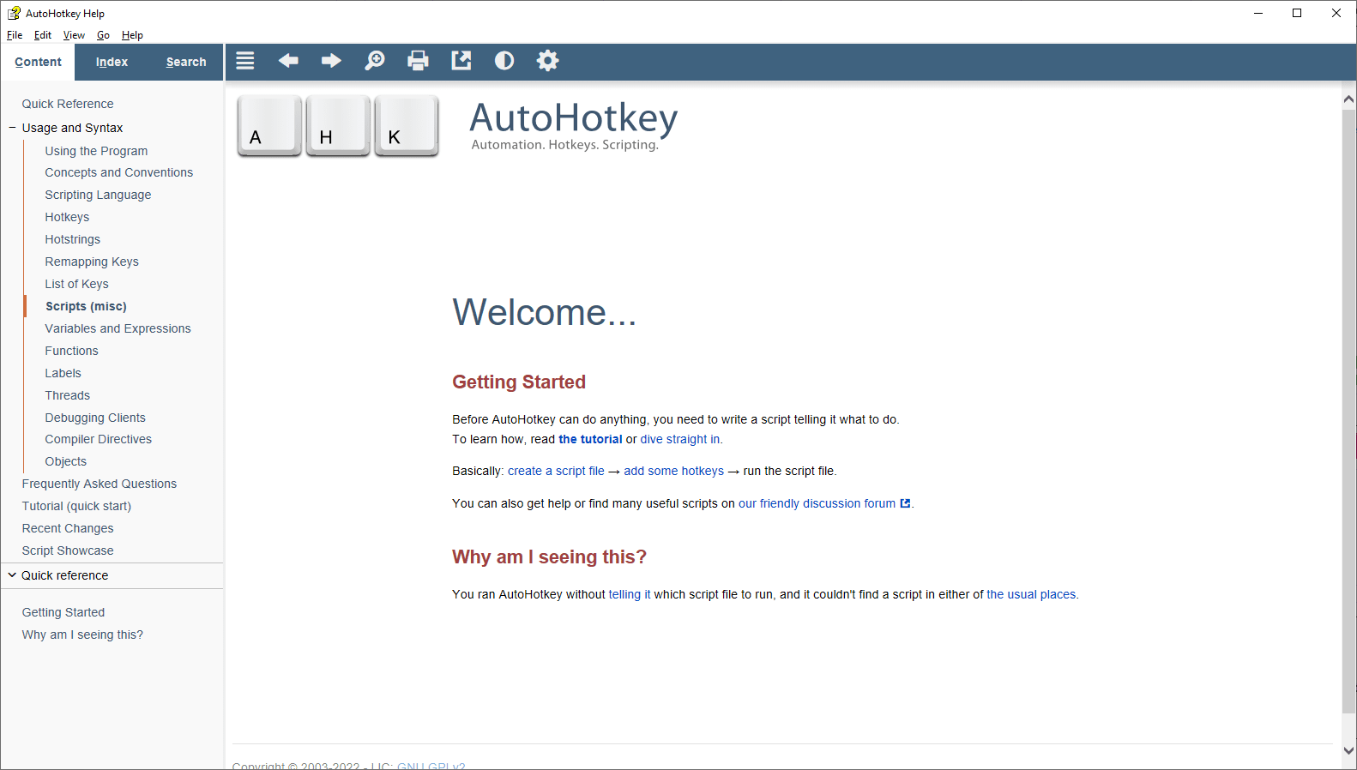Open Recent Changes in the tree
Screen dimensions: 1357x770
pos(68,528)
